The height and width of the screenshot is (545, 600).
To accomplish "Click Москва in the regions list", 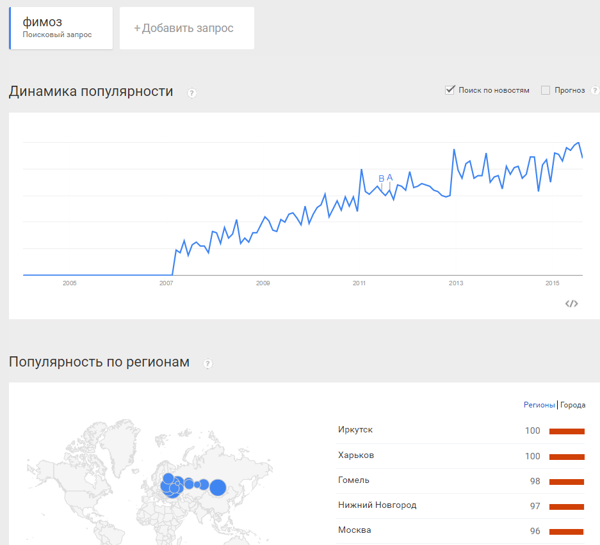I will tap(354, 530).
